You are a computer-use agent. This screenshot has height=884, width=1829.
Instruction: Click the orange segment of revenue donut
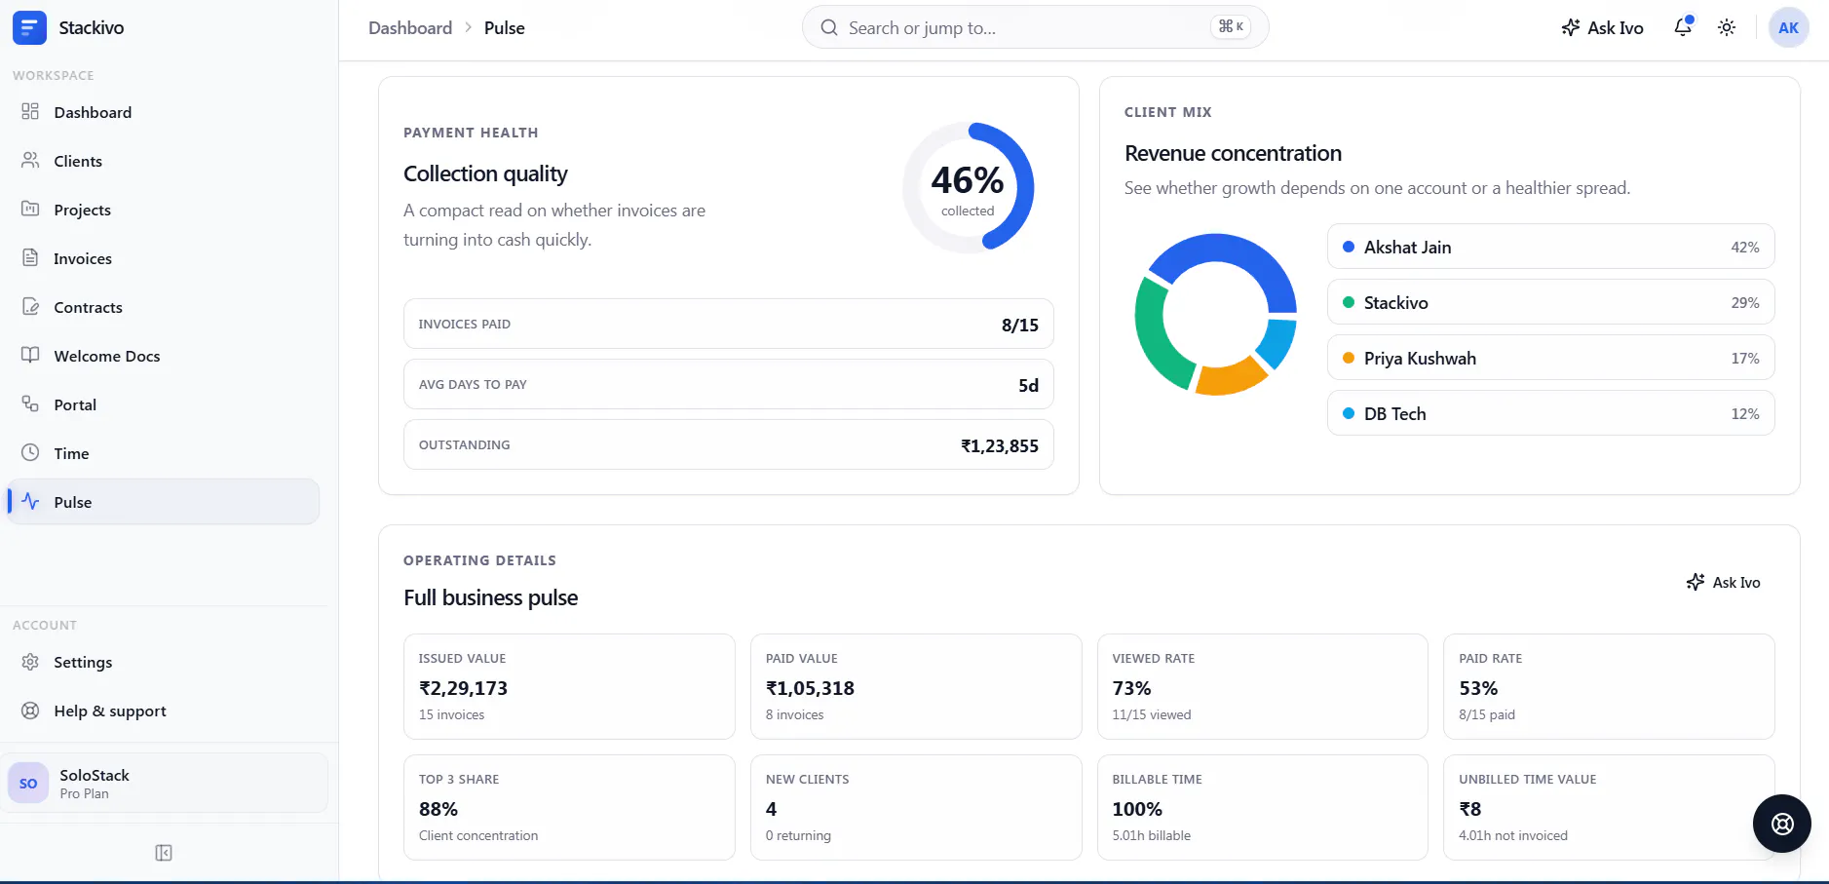pyautogui.click(x=1230, y=376)
